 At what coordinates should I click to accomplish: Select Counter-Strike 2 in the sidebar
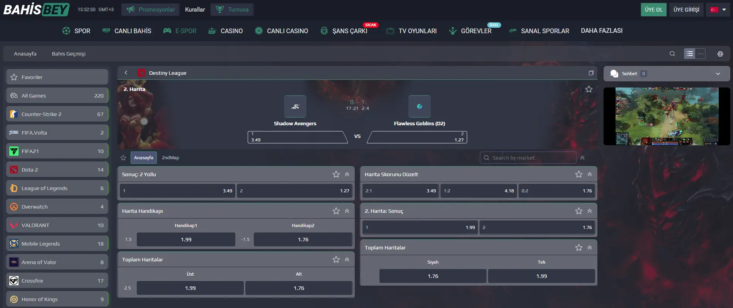tap(57, 114)
